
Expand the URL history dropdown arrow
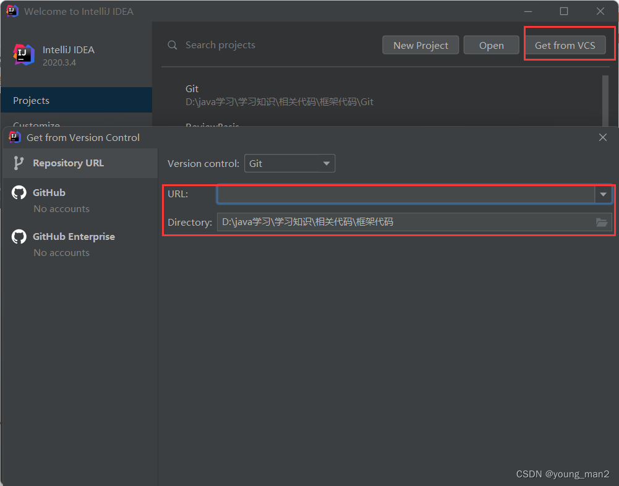tap(603, 194)
